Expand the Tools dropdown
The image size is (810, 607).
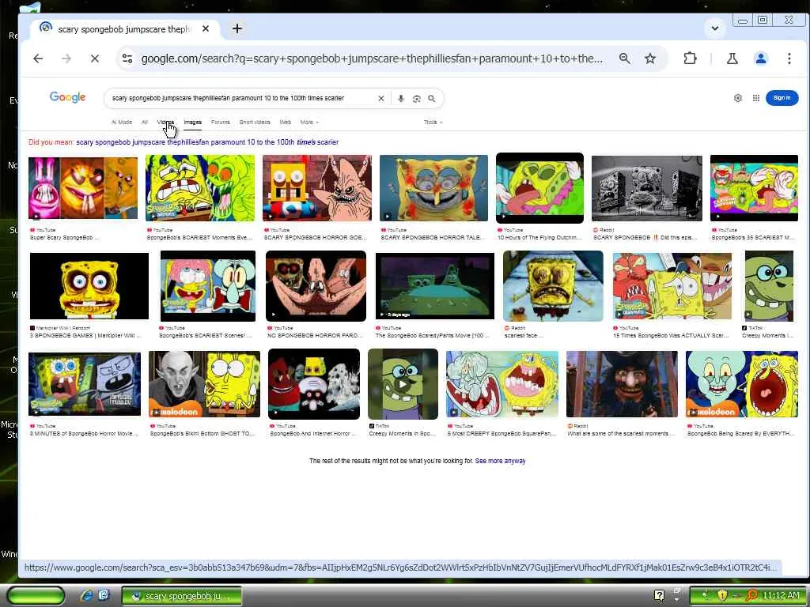coord(433,123)
